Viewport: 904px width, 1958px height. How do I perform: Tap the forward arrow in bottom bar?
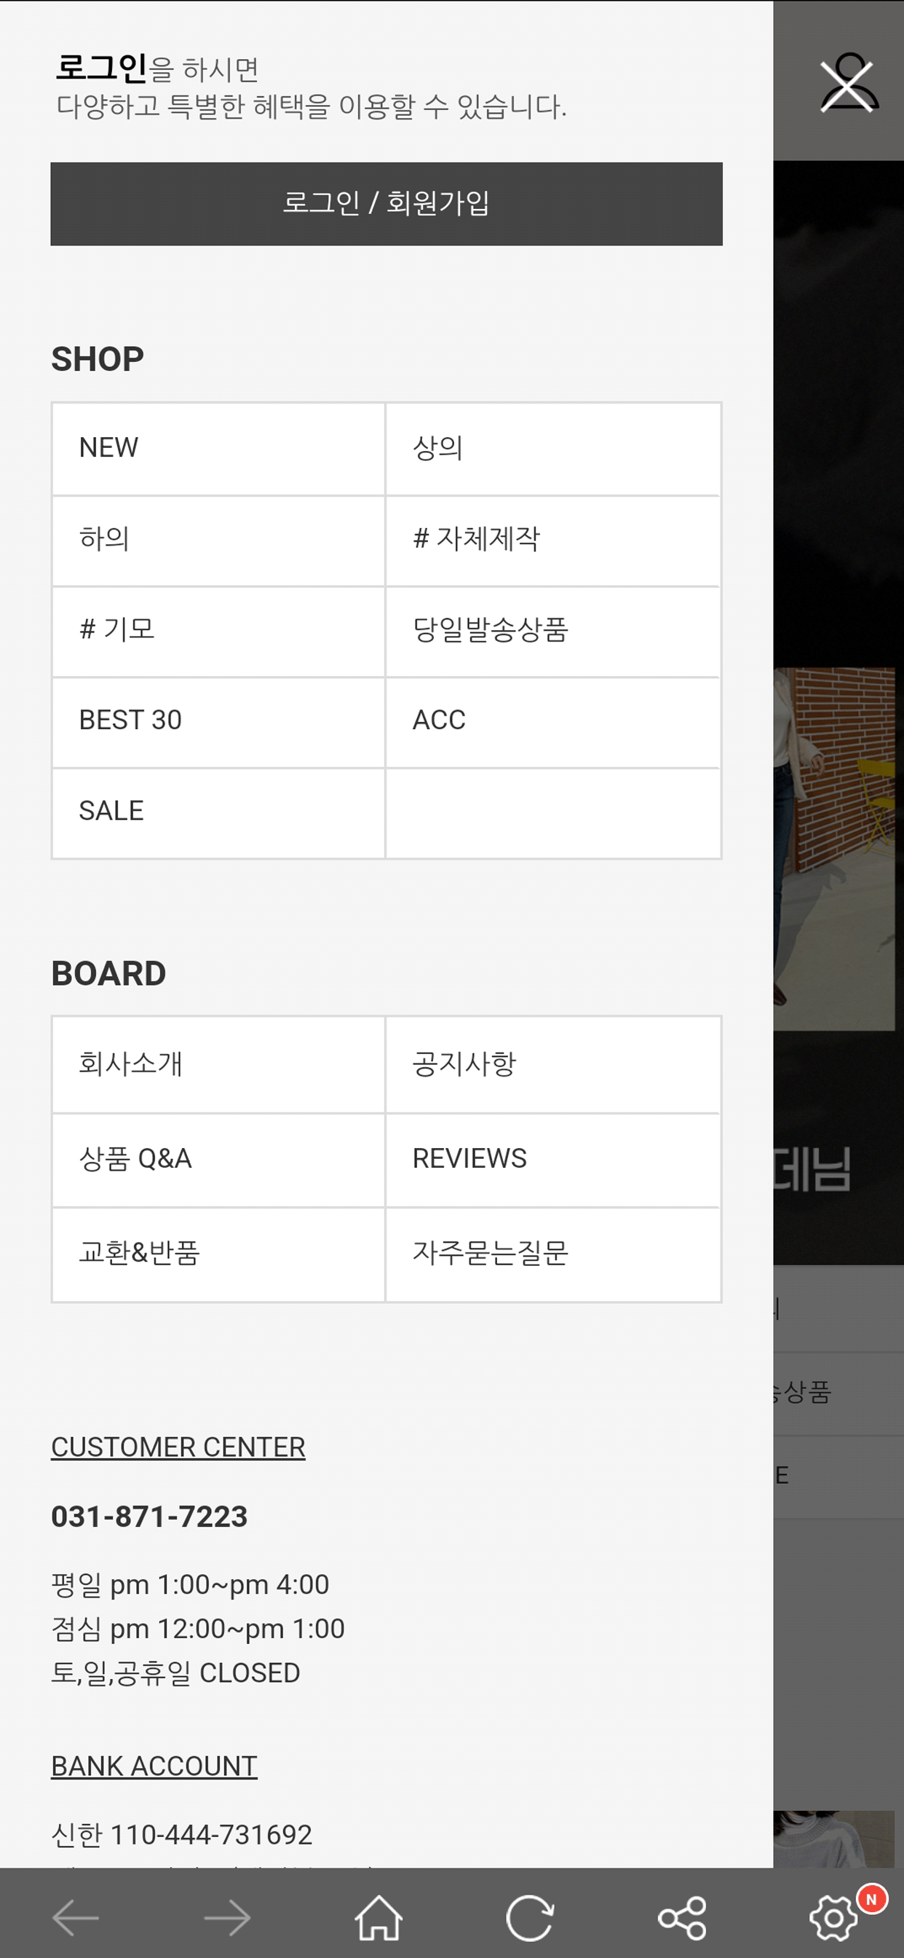(x=227, y=1918)
